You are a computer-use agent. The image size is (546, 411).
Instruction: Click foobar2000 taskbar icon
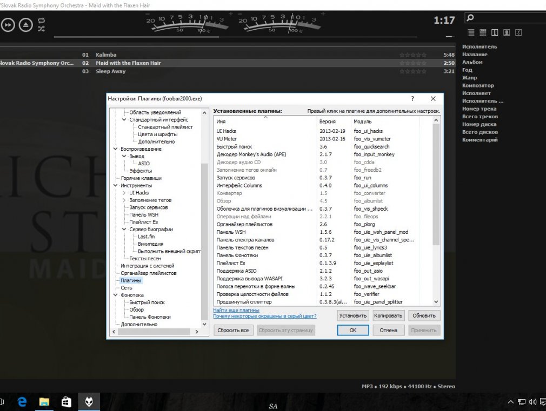[x=89, y=402]
